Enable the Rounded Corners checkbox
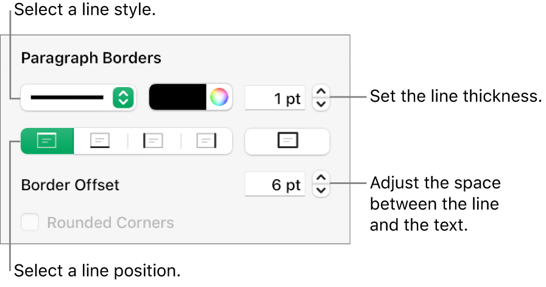 coord(30,223)
